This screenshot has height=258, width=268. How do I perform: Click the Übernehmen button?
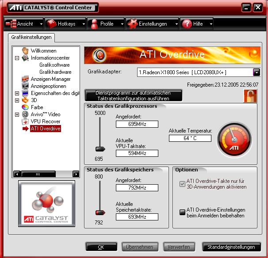140,247
